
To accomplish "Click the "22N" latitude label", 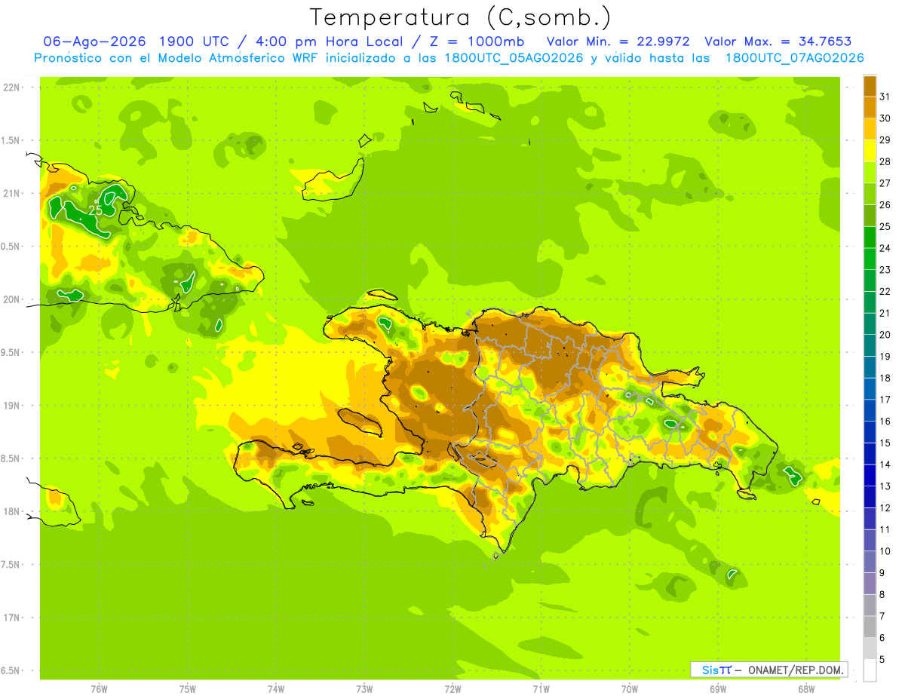I will 11,87.
